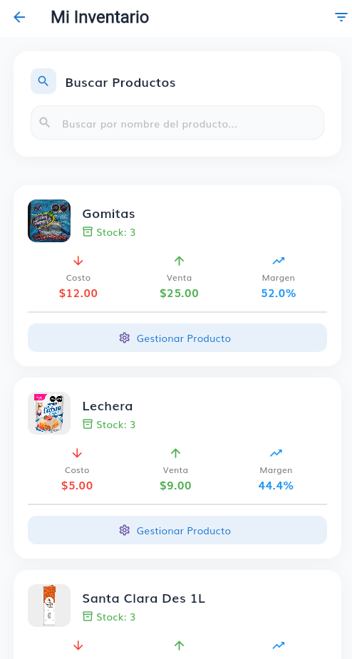This screenshot has width=352, height=659.
Task: Open the filter icon in header
Action: pyautogui.click(x=341, y=17)
